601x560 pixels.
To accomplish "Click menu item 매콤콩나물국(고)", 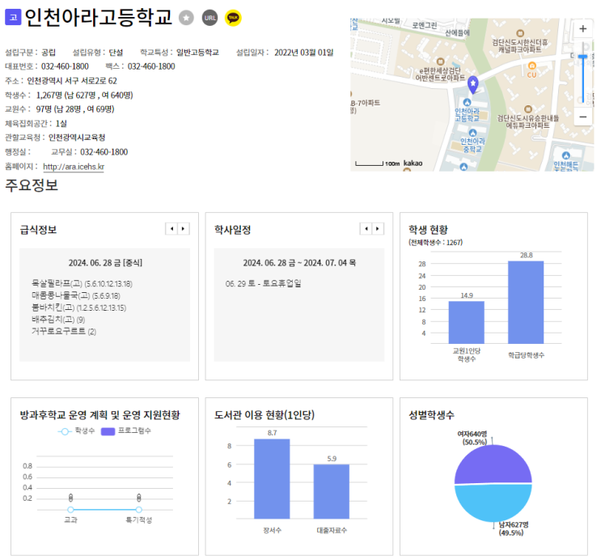I will pyautogui.click(x=76, y=295).
